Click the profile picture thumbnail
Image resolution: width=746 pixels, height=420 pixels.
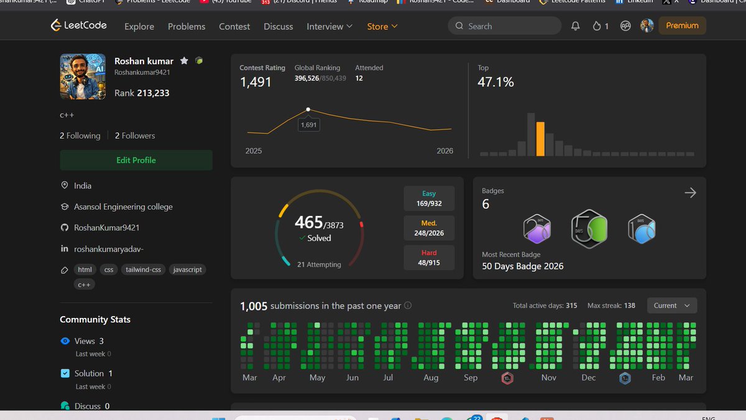click(x=83, y=77)
